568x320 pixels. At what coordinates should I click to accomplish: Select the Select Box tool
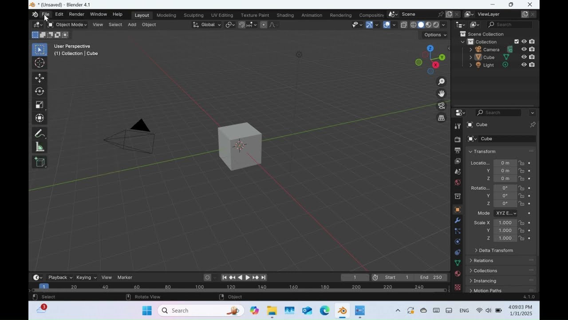[x=39, y=49]
